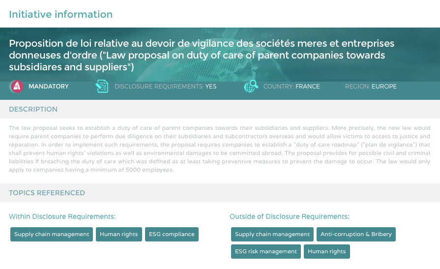This screenshot has height=269, width=440.
Task: Click Human rights tag outside disclosure requirements
Action: pos(326,251)
